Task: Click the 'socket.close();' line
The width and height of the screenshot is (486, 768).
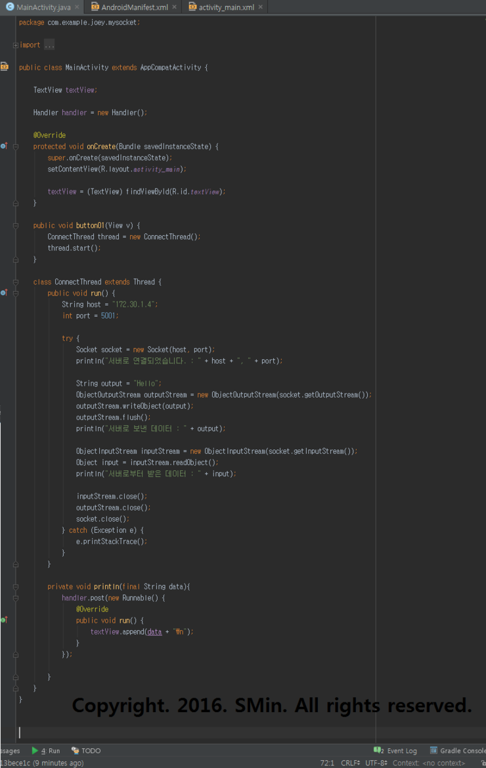Action: tap(102, 518)
